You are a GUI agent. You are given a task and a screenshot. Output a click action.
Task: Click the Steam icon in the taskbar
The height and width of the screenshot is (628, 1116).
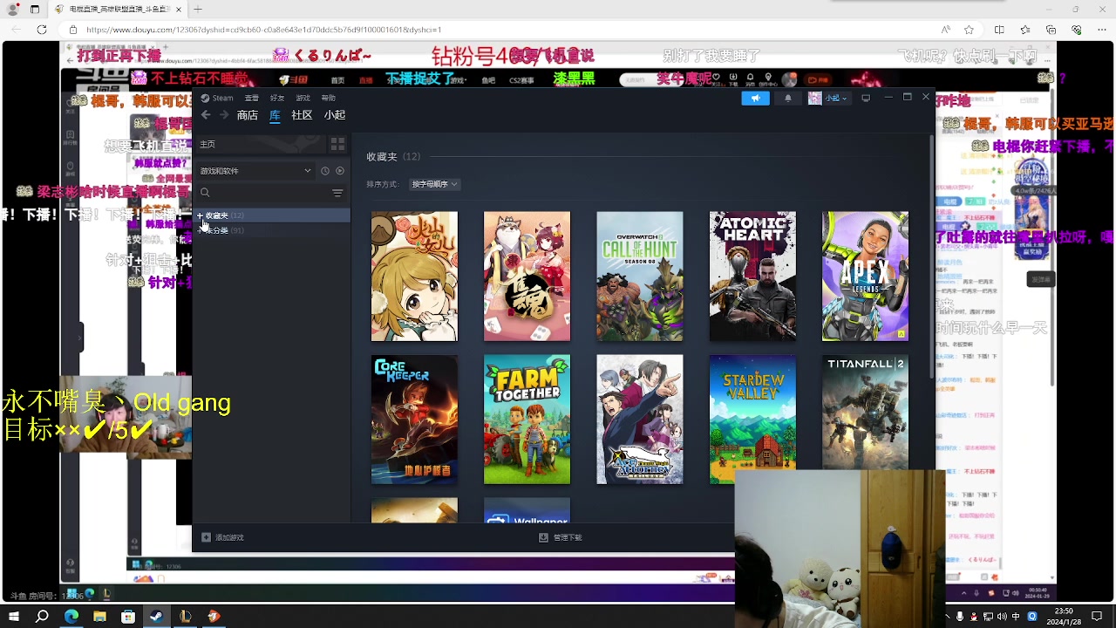(156, 617)
